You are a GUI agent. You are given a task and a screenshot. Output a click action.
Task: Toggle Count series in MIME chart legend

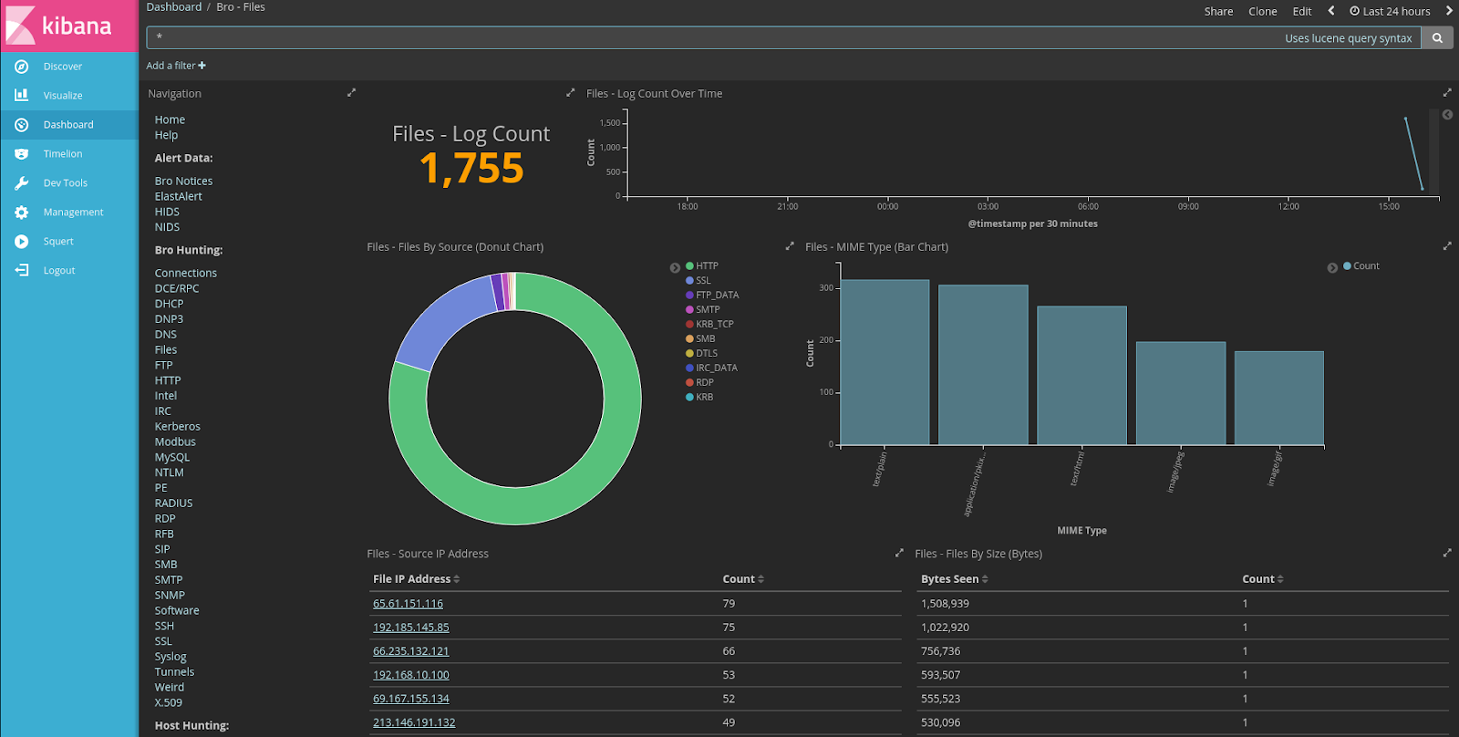pos(1361,266)
